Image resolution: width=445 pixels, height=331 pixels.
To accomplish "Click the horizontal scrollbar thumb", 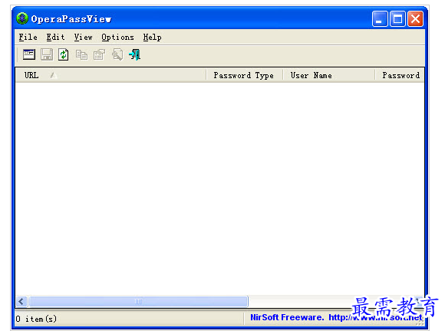I will [139, 301].
